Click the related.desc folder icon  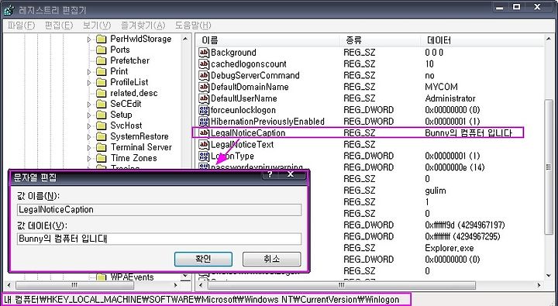102,93
